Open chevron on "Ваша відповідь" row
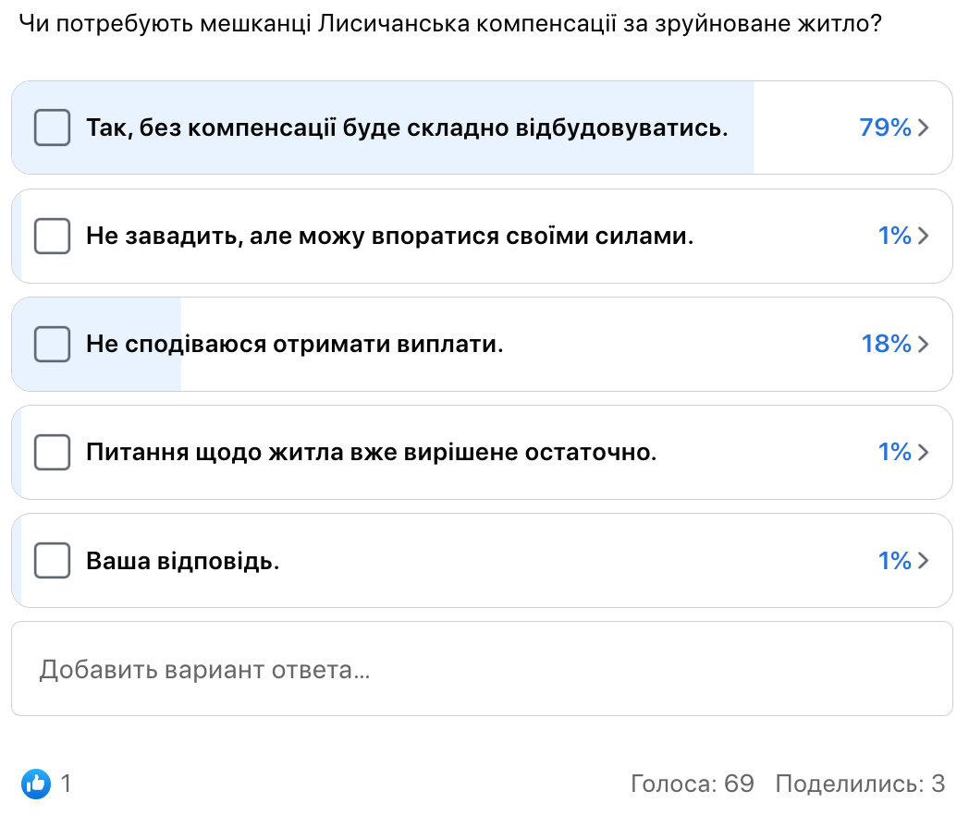The image size is (969, 815). pyautogui.click(x=923, y=560)
